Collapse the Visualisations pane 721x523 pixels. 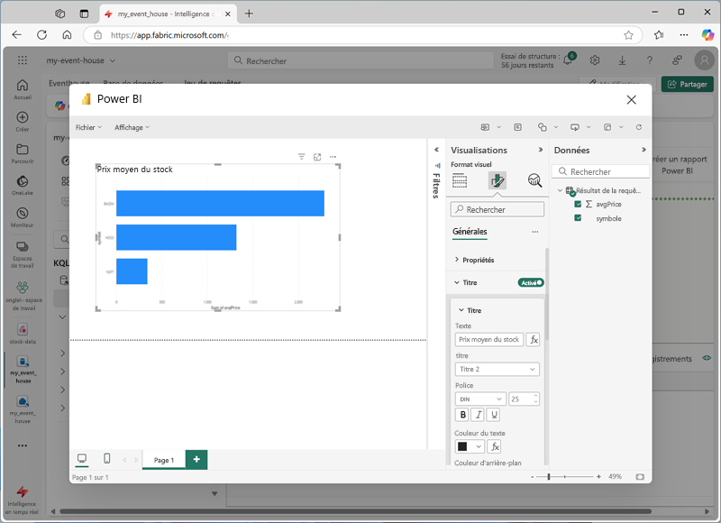(540, 150)
